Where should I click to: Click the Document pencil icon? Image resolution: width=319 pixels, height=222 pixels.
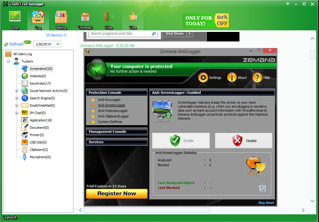[24, 128]
